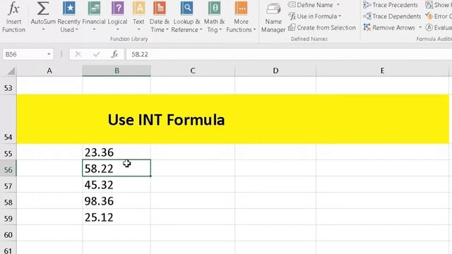Click the Select All corner triangle
This screenshot has height=254, width=452.
click(11, 71)
